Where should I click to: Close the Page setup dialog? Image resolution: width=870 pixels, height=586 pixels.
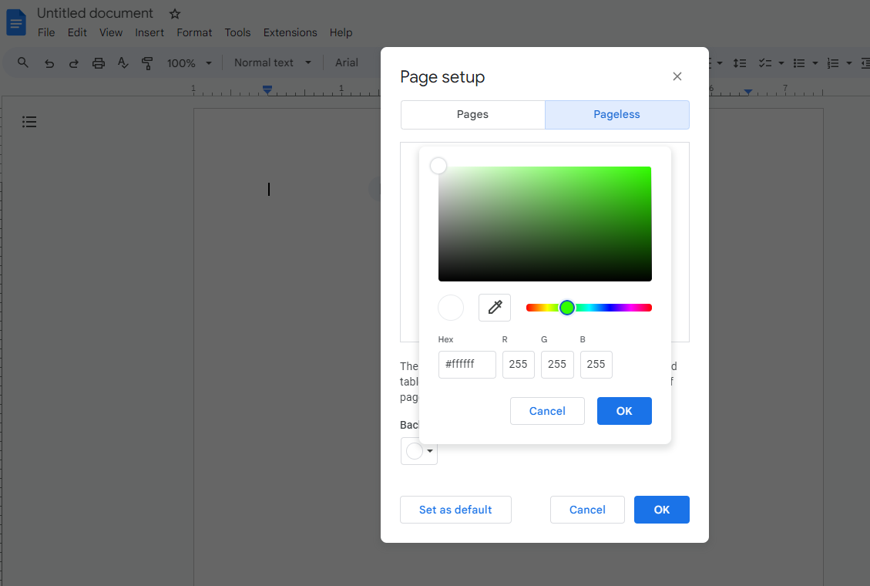[677, 76]
